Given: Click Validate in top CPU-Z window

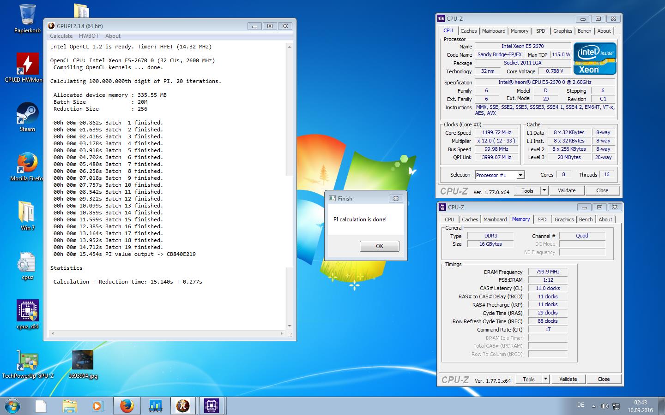Looking at the screenshot, I should click(x=567, y=191).
